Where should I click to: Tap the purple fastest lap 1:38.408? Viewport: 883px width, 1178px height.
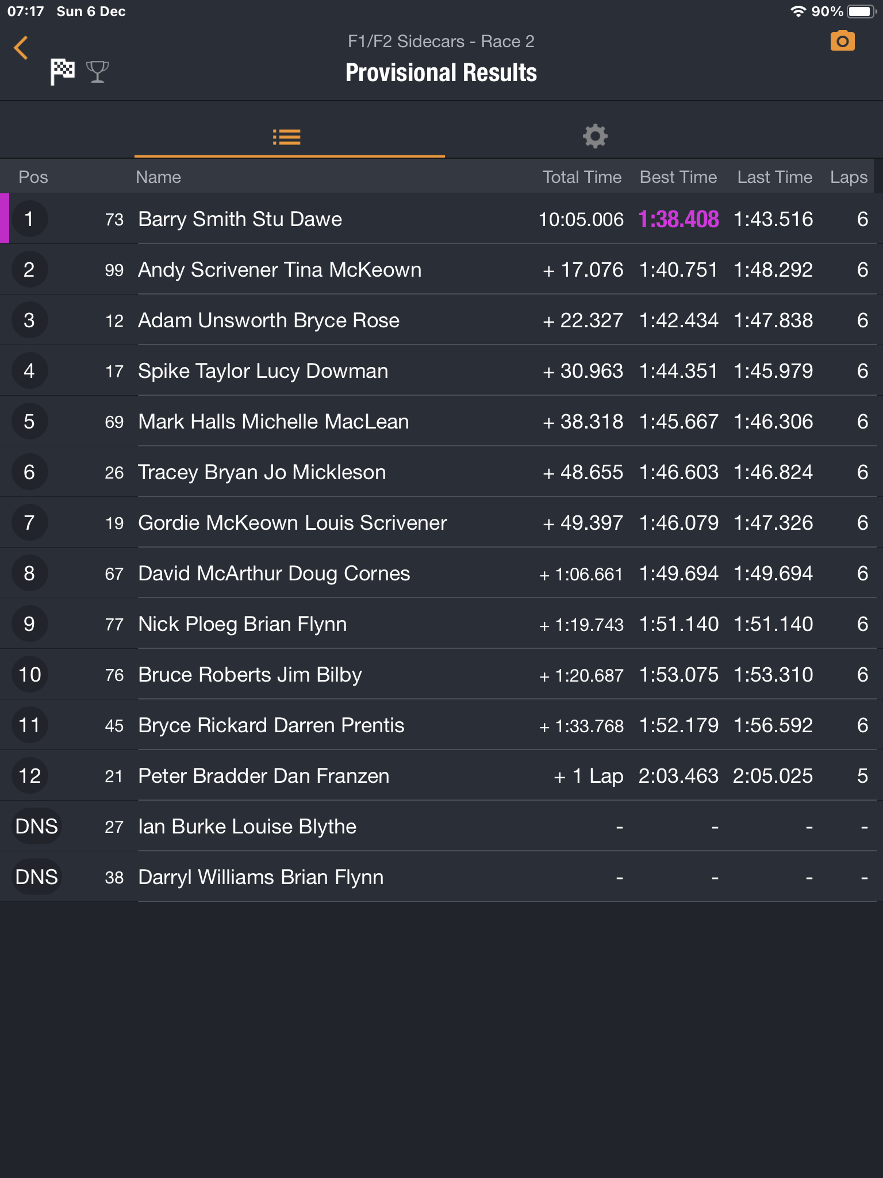(x=678, y=219)
